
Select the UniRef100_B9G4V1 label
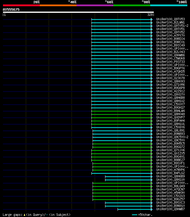(x=170, y=157)
